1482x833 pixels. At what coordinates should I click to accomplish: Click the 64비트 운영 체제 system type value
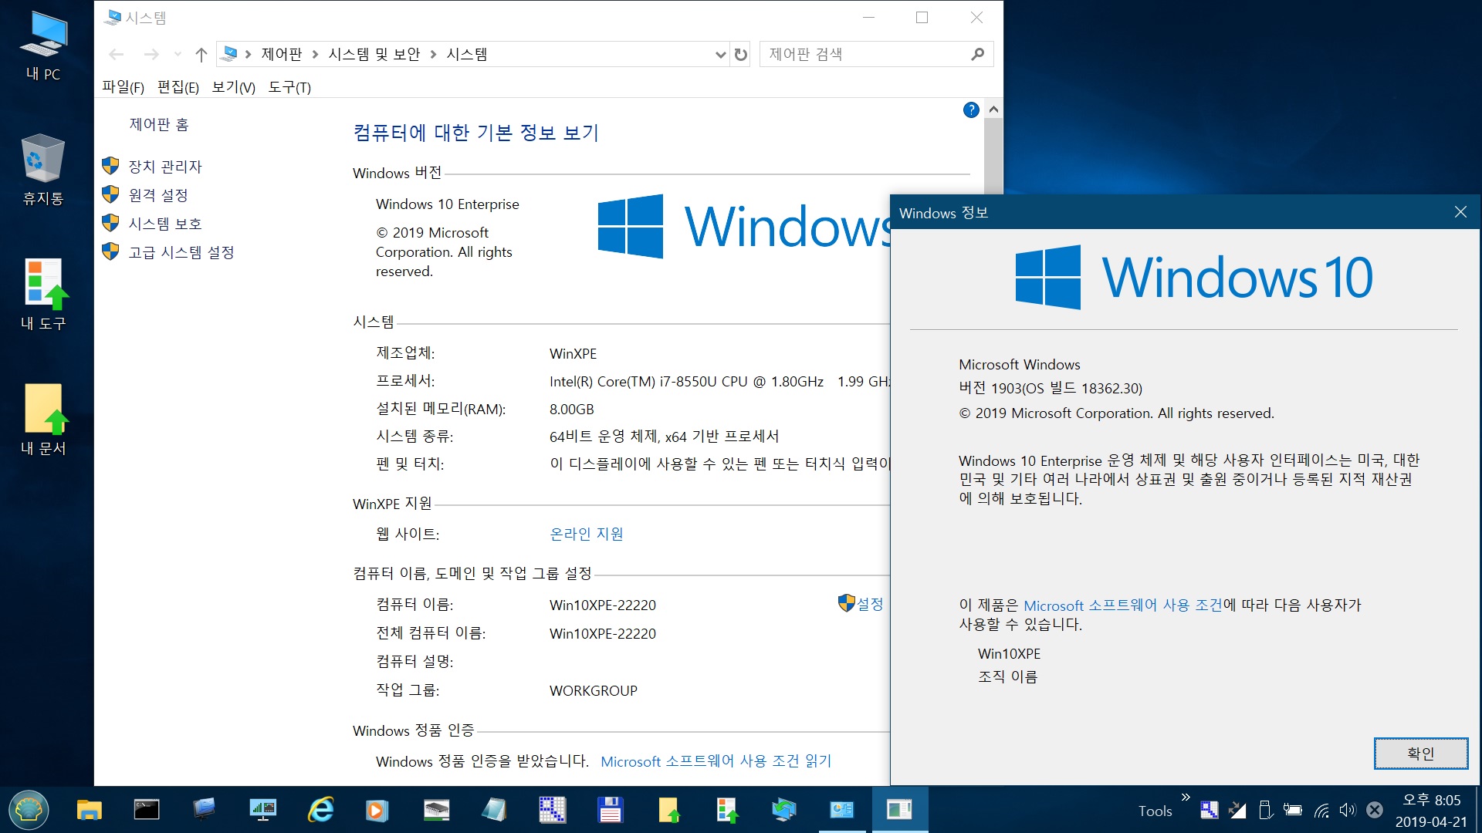coord(665,437)
